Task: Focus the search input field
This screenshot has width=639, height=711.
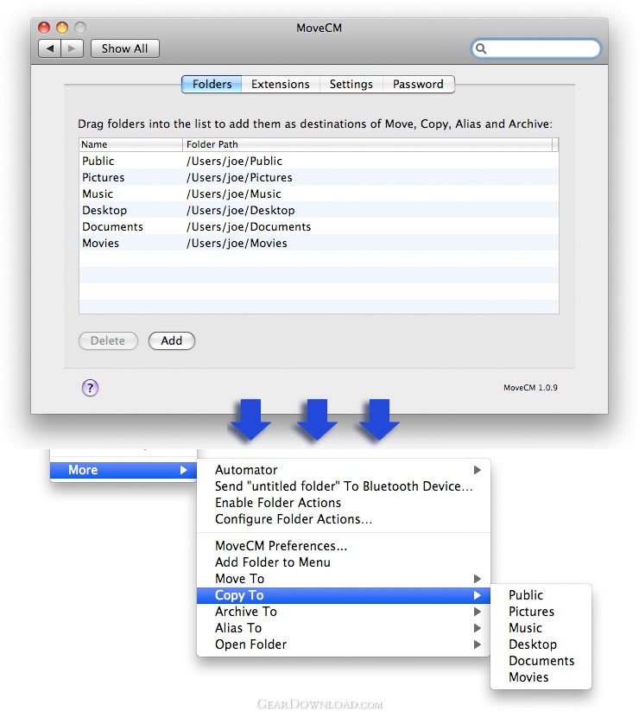Action: tap(536, 48)
